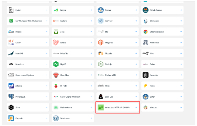Viewport: 197px width, 126px height.
Task: Click arrow next to WhatsApp HTTP API (WAHA)
Action: point(136,107)
